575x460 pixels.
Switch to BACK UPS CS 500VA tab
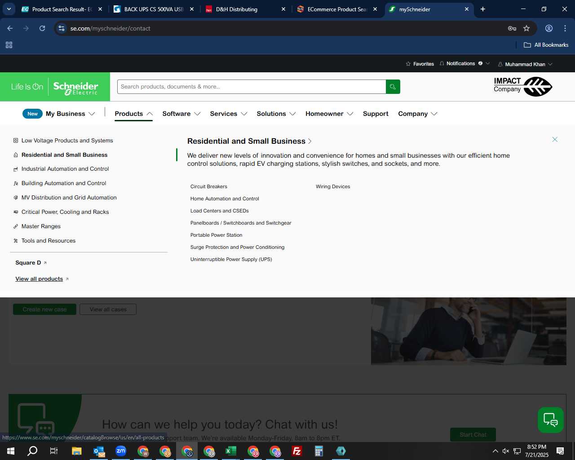pos(154,9)
